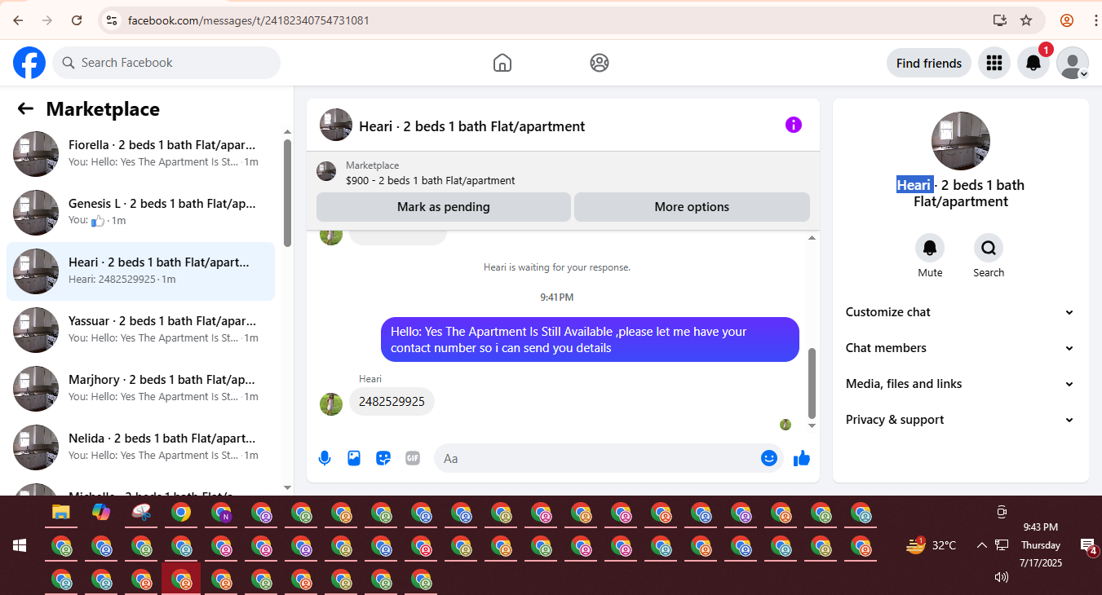Attach a photo with image icon

(x=354, y=458)
